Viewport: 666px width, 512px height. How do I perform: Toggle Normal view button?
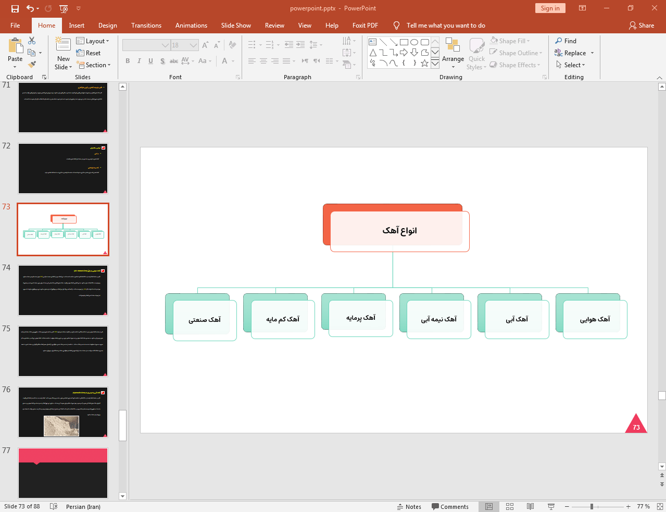coord(489,506)
